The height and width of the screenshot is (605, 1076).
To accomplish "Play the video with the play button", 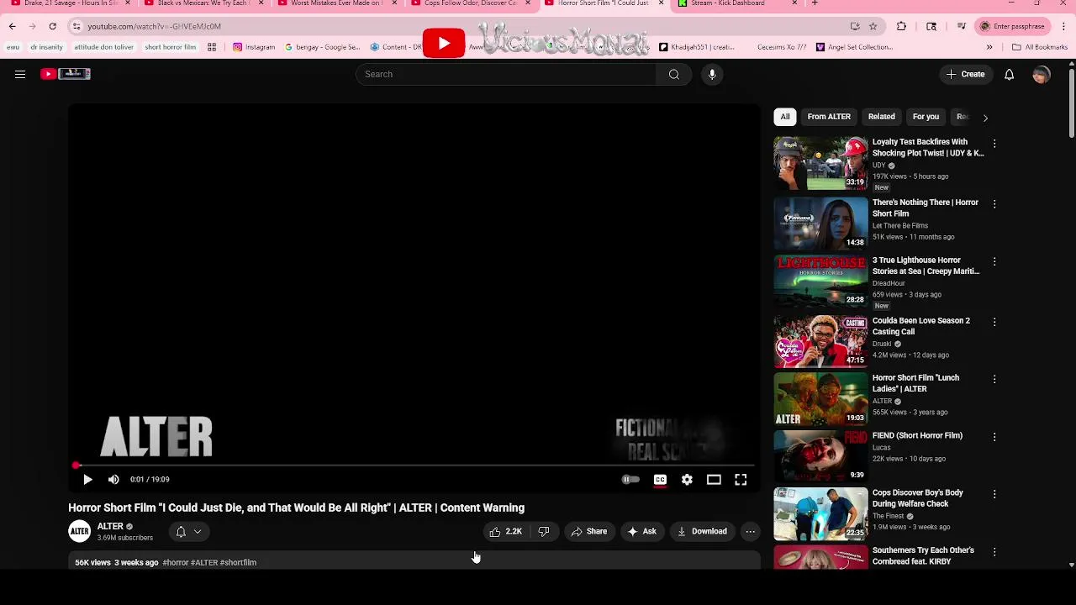I will coord(87,479).
